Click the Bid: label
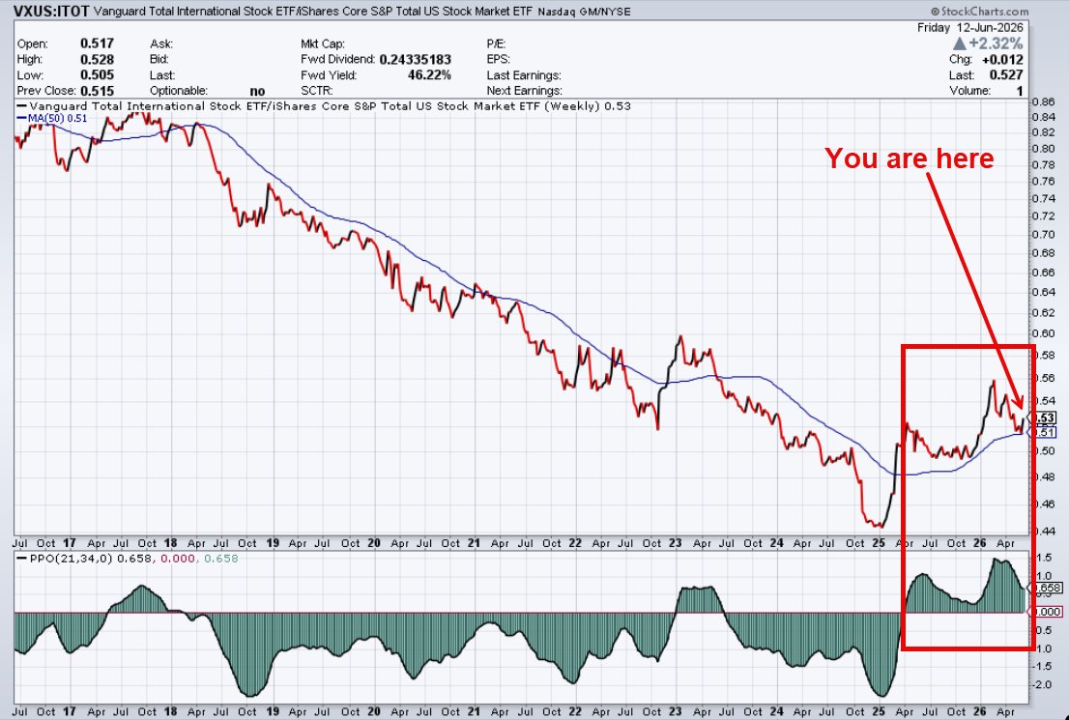Screen dimensions: 1069x720 click(x=159, y=59)
